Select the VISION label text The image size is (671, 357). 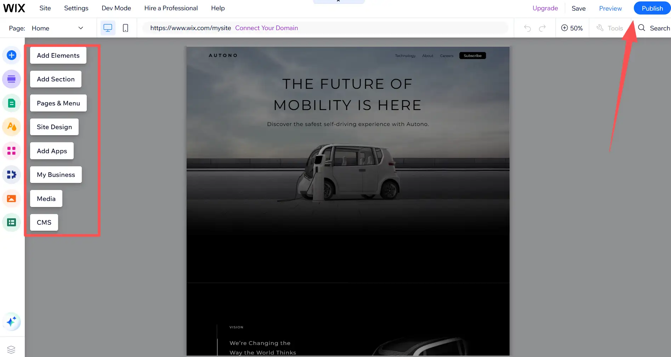[x=236, y=327]
